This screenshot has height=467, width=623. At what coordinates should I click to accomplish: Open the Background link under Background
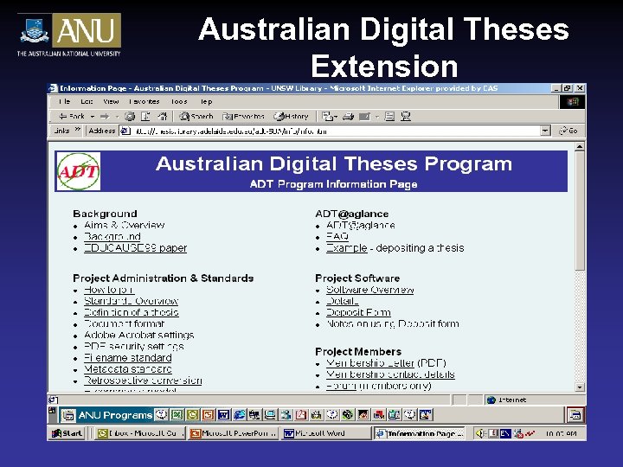pyautogui.click(x=112, y=237)
